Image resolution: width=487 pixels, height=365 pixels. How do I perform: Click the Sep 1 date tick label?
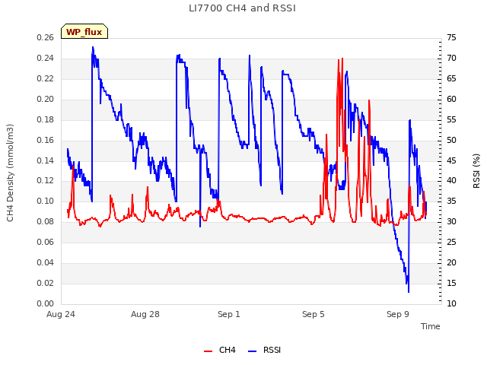229,314
